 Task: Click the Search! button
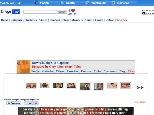pyautogui.click(x=62, y=12)
